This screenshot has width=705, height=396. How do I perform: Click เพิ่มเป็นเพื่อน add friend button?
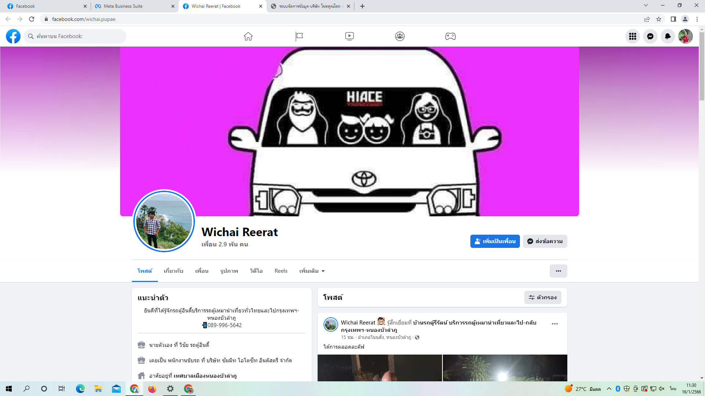(495, 241)
